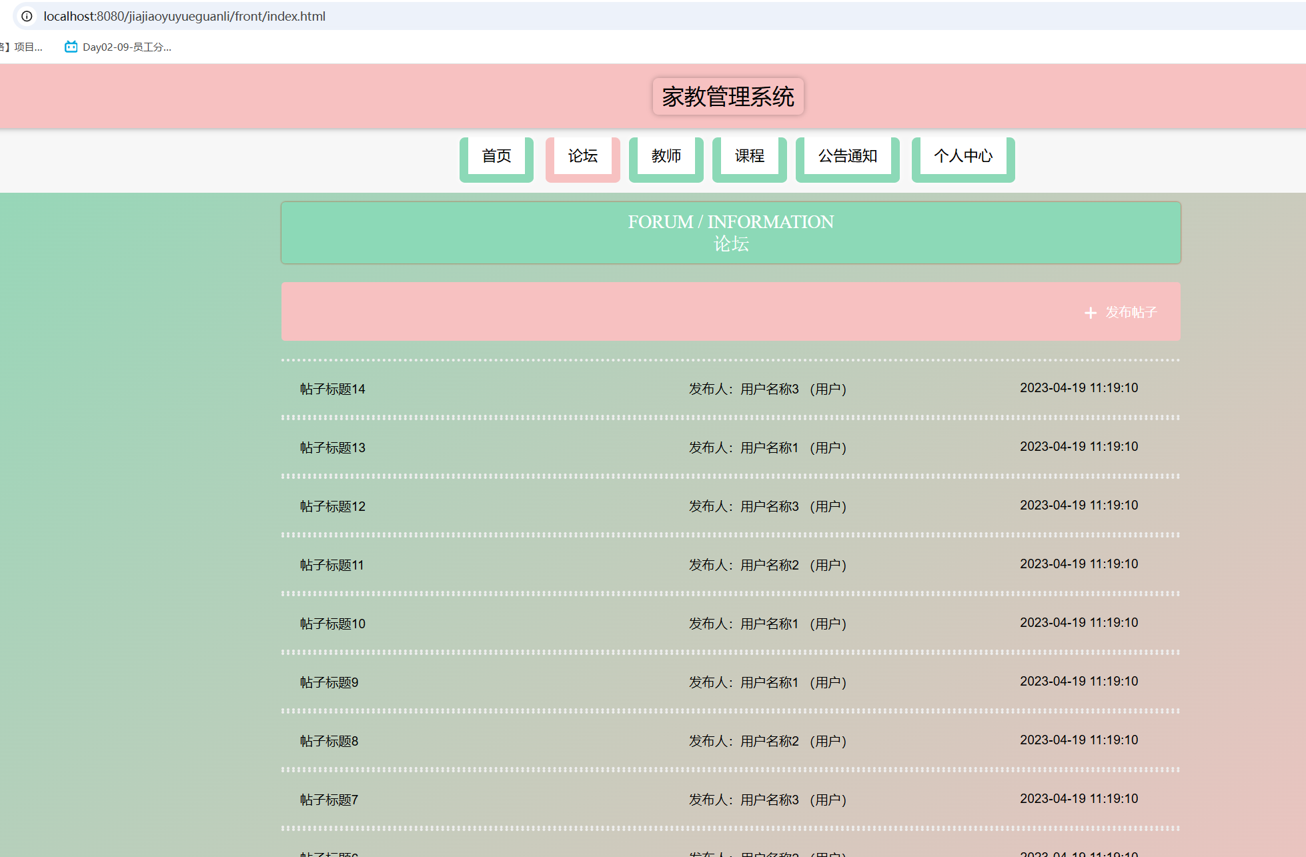Image resolution: width=1306 pixels, height=857 pixels.
Task: Click the timestamp in 帖子标题7 row
Action: pyautogui.click(x=1079, y=799)
